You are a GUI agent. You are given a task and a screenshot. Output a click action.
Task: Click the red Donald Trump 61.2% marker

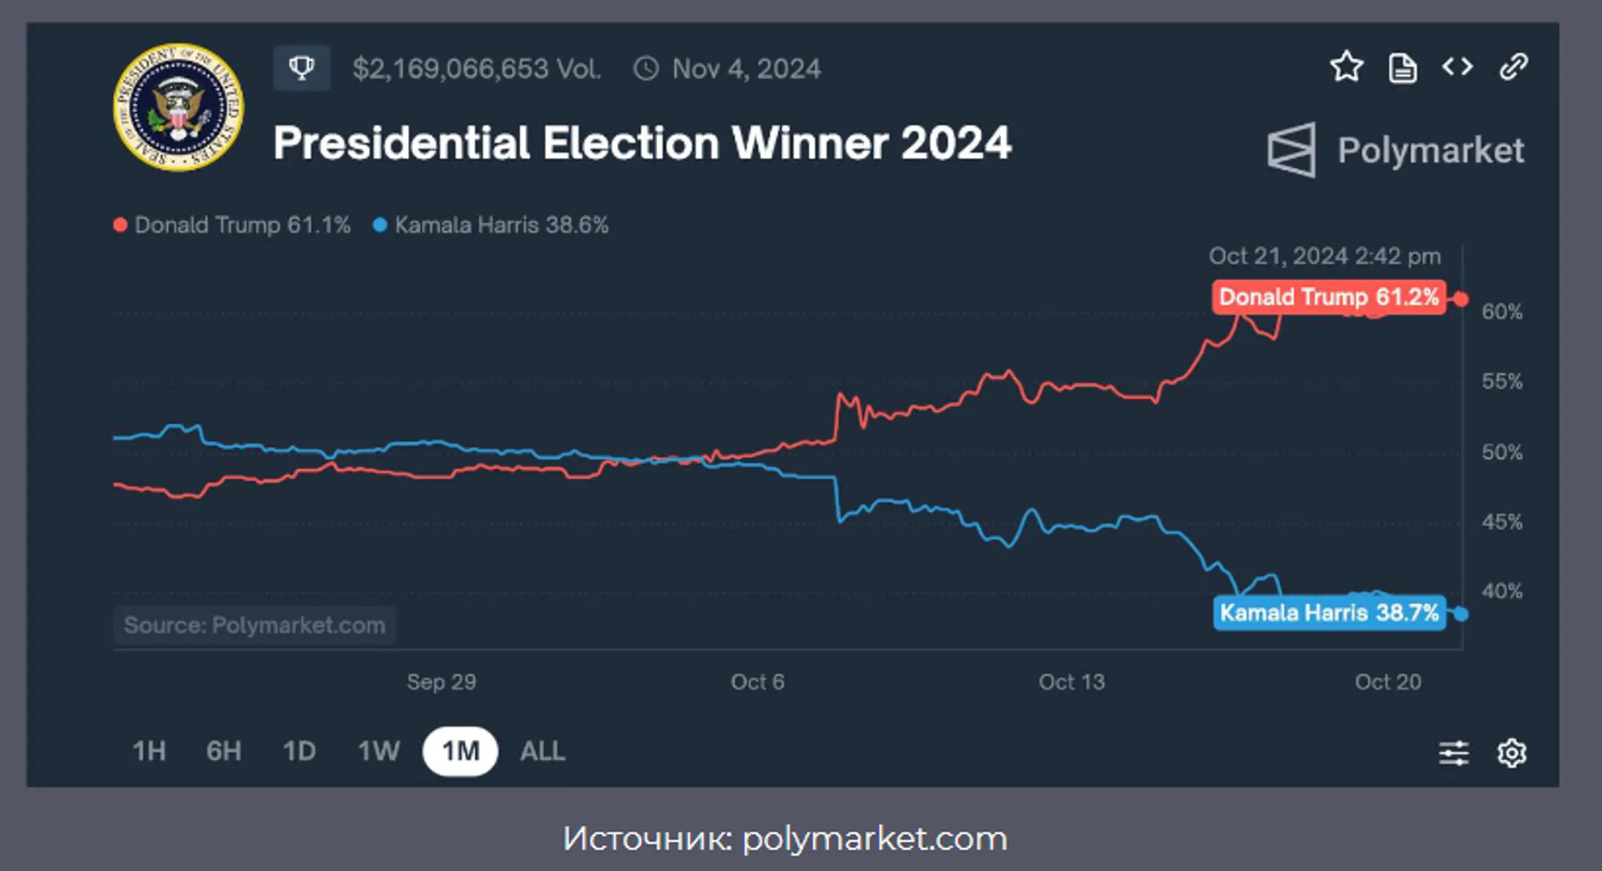point(1329,297)
